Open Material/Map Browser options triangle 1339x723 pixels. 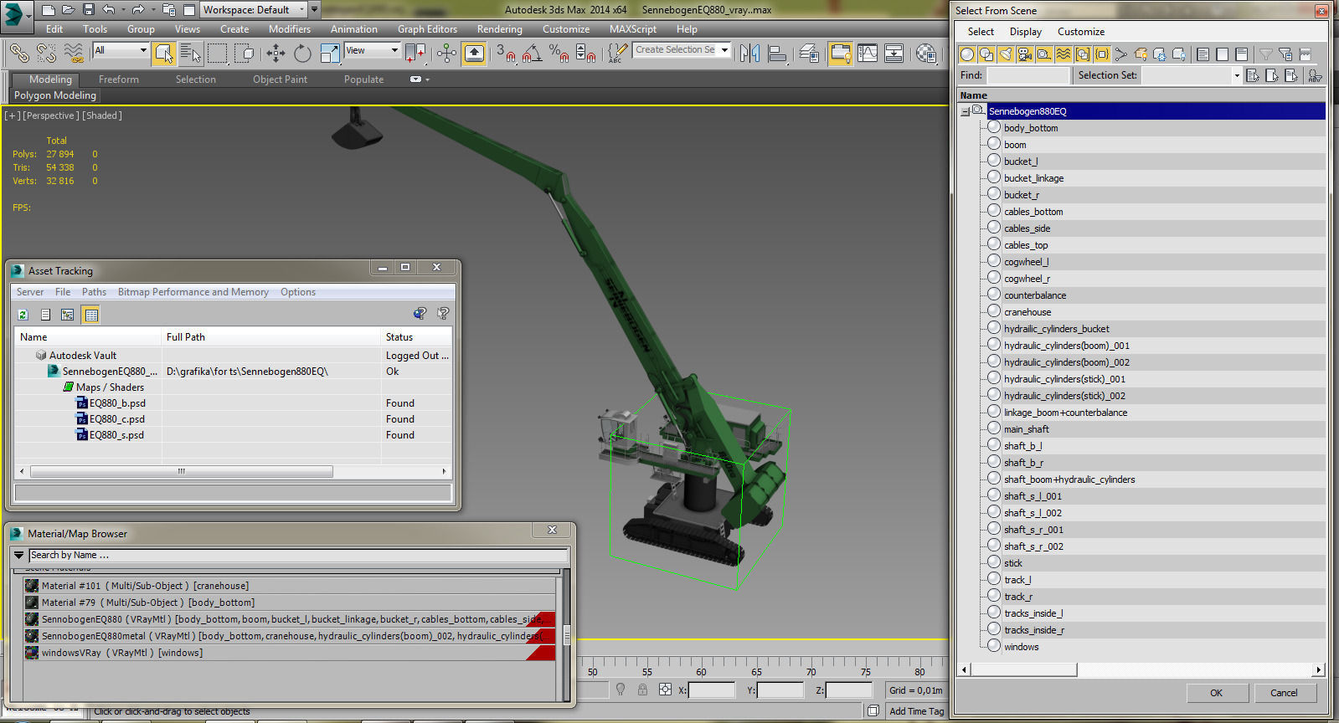pos(19,555)
